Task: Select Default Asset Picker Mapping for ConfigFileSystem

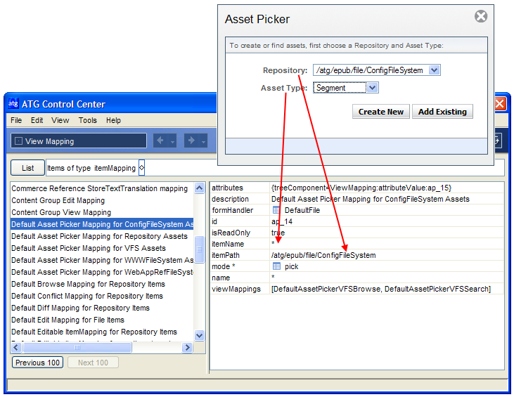Action: click(x=102, y=224)
